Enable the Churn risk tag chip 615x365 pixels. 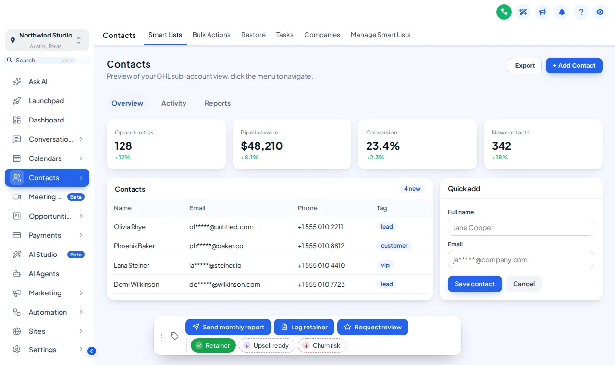(x=322, y=345)
